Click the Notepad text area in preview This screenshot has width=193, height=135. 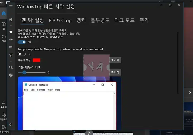pos(68,111)
